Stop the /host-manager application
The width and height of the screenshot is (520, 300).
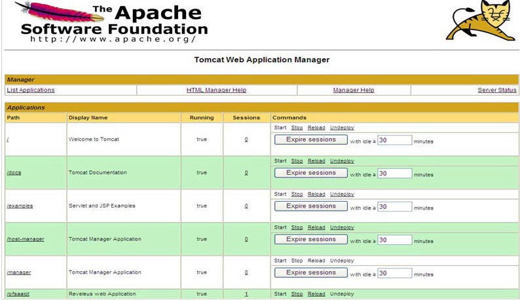click(x=297, y=227)
